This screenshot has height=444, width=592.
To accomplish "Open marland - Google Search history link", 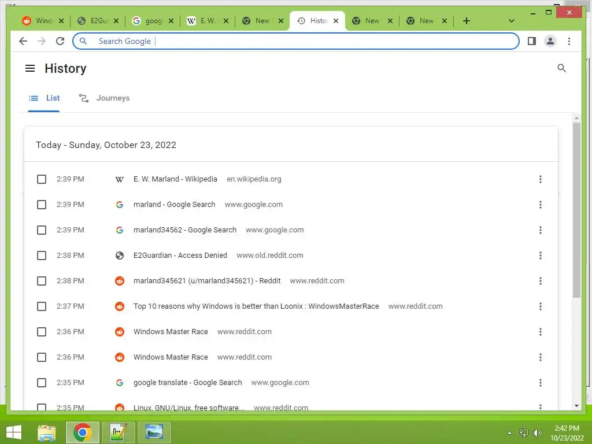I will click(x=175, y=205).
